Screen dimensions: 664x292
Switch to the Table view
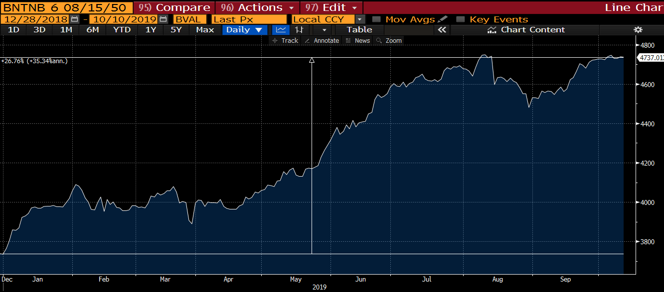(x=359, y=30)
